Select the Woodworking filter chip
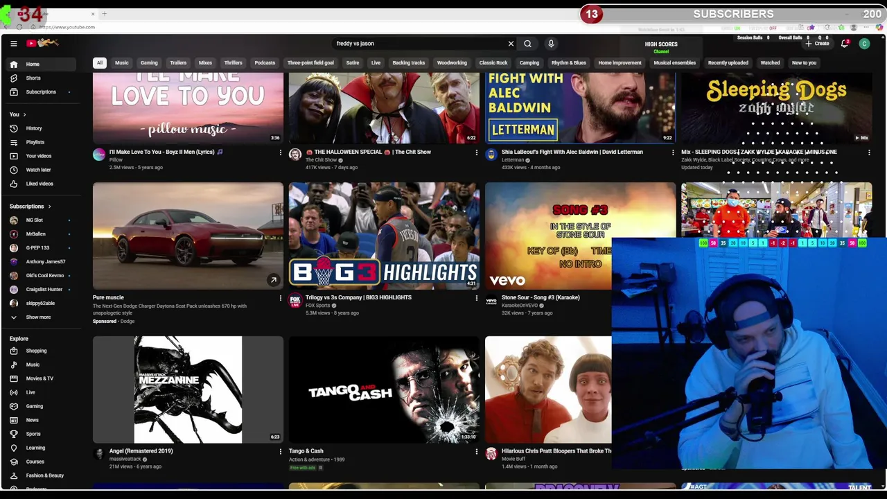The image size is (887, 499). click(x=452, y=62)
